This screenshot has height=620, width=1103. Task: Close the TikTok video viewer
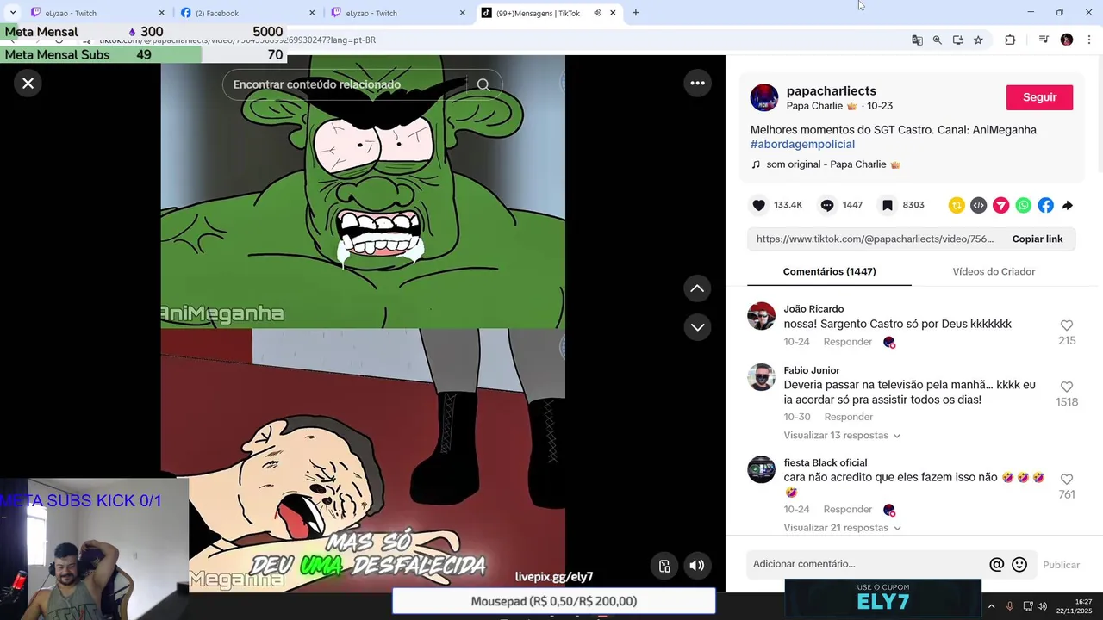point(28,83)
